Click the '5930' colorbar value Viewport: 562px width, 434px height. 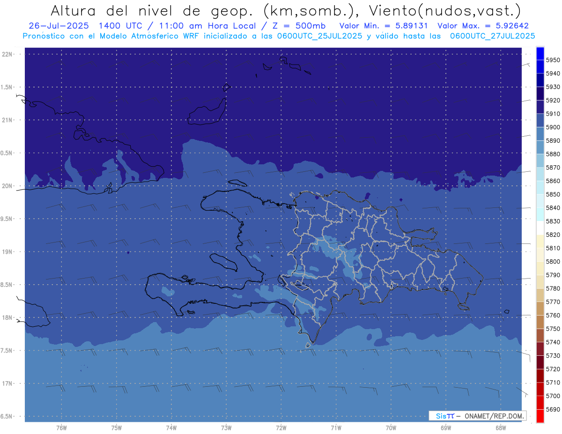pos(553,87)
